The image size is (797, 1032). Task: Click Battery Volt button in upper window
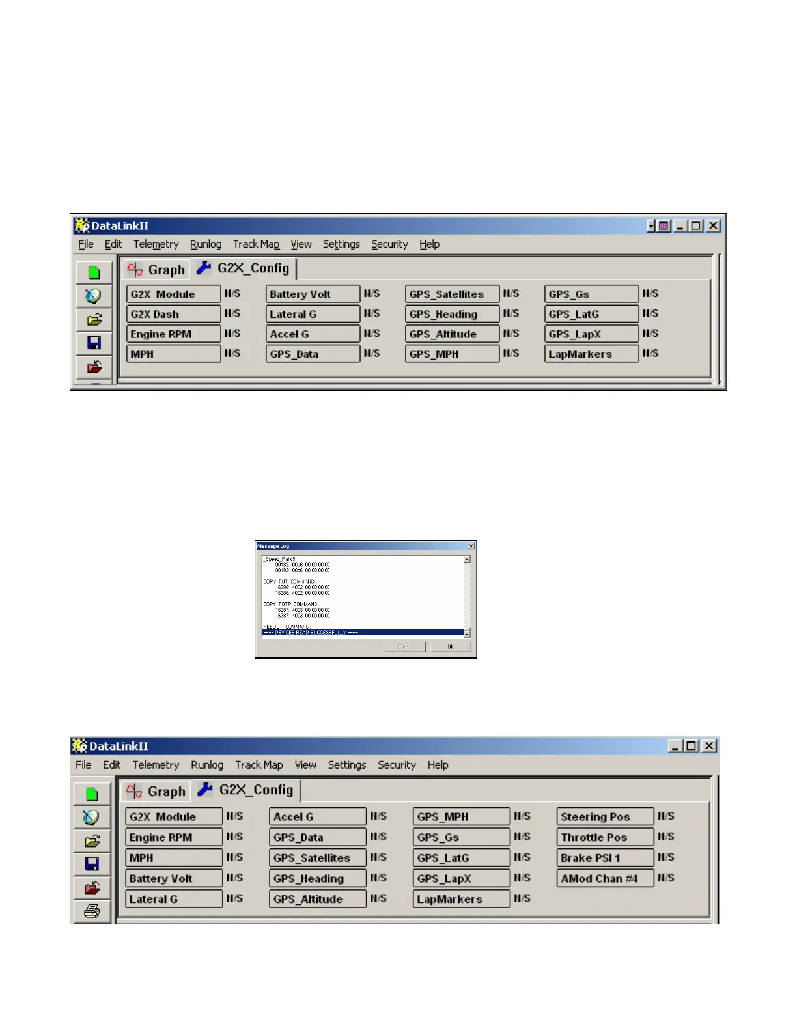[x=313, y=294]
